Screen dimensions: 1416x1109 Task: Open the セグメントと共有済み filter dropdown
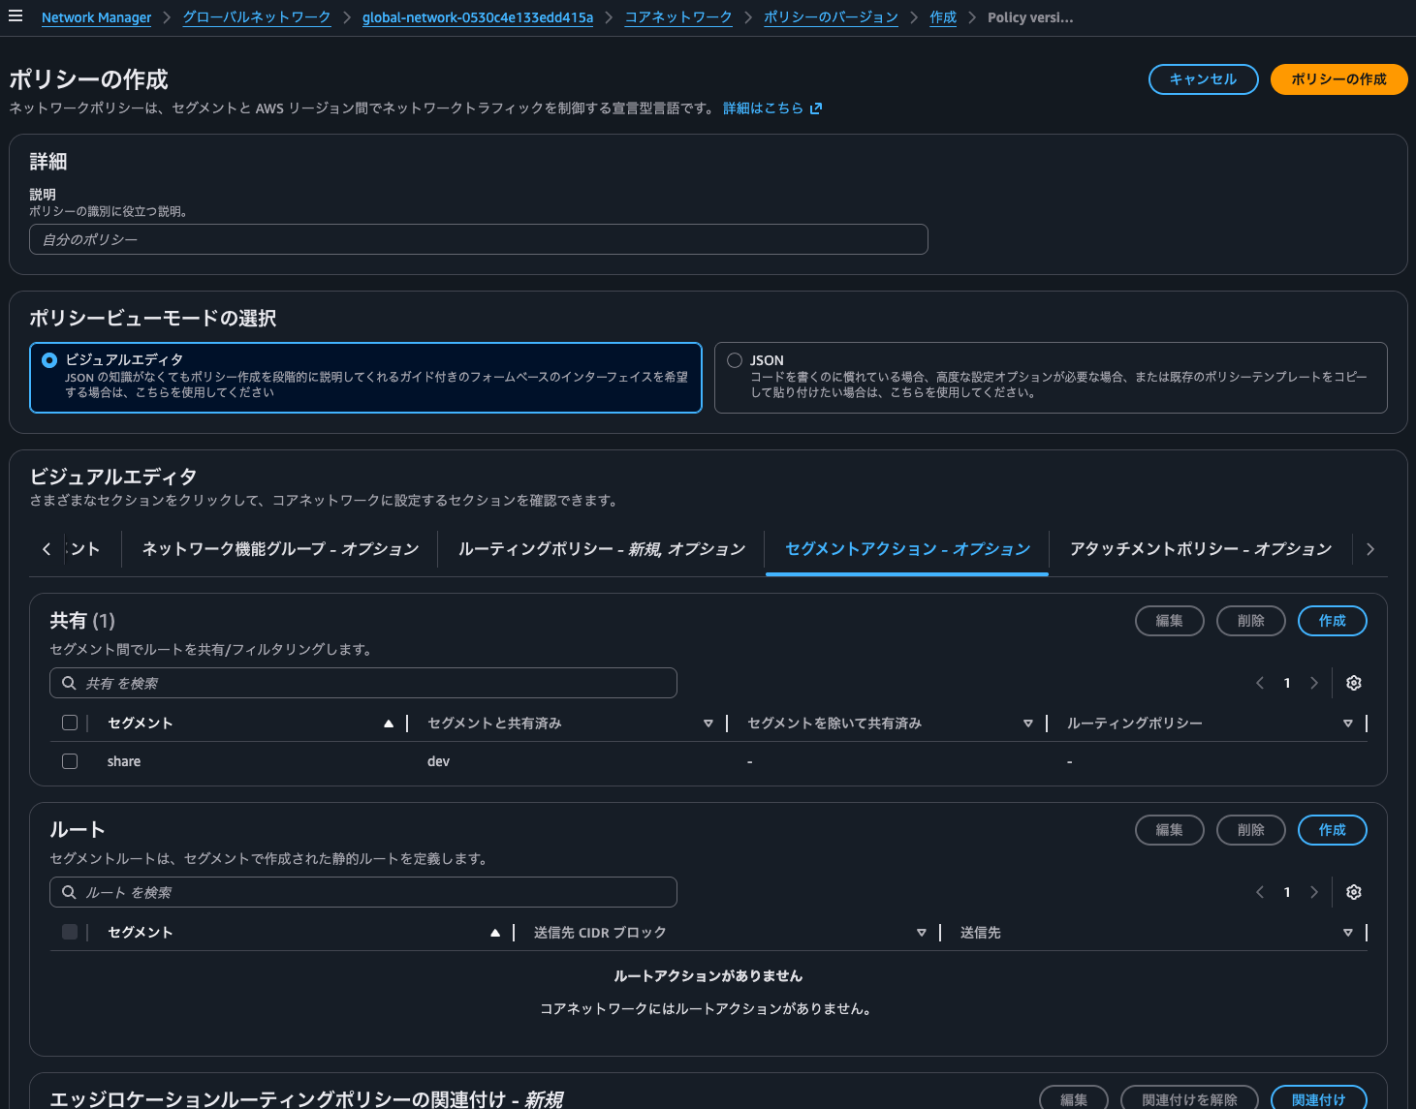(x=708, y=723)
